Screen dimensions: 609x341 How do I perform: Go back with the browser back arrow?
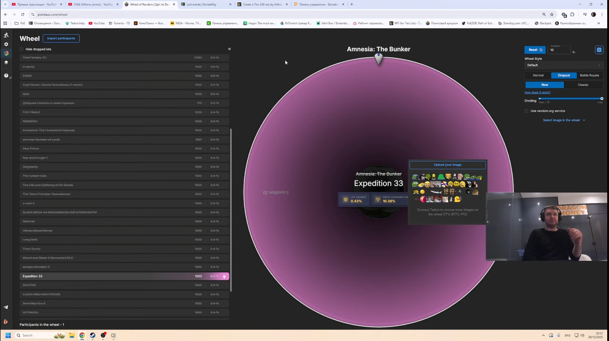pyautogui.click(x=6, y=15)
